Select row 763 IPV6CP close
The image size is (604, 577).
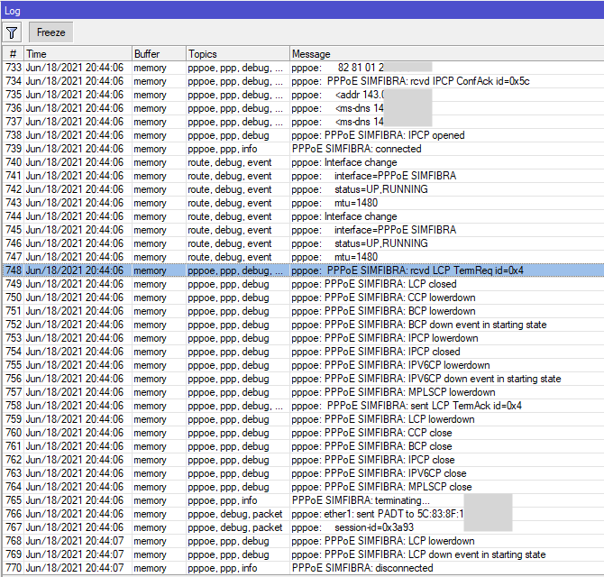click(x=303, y=473)
